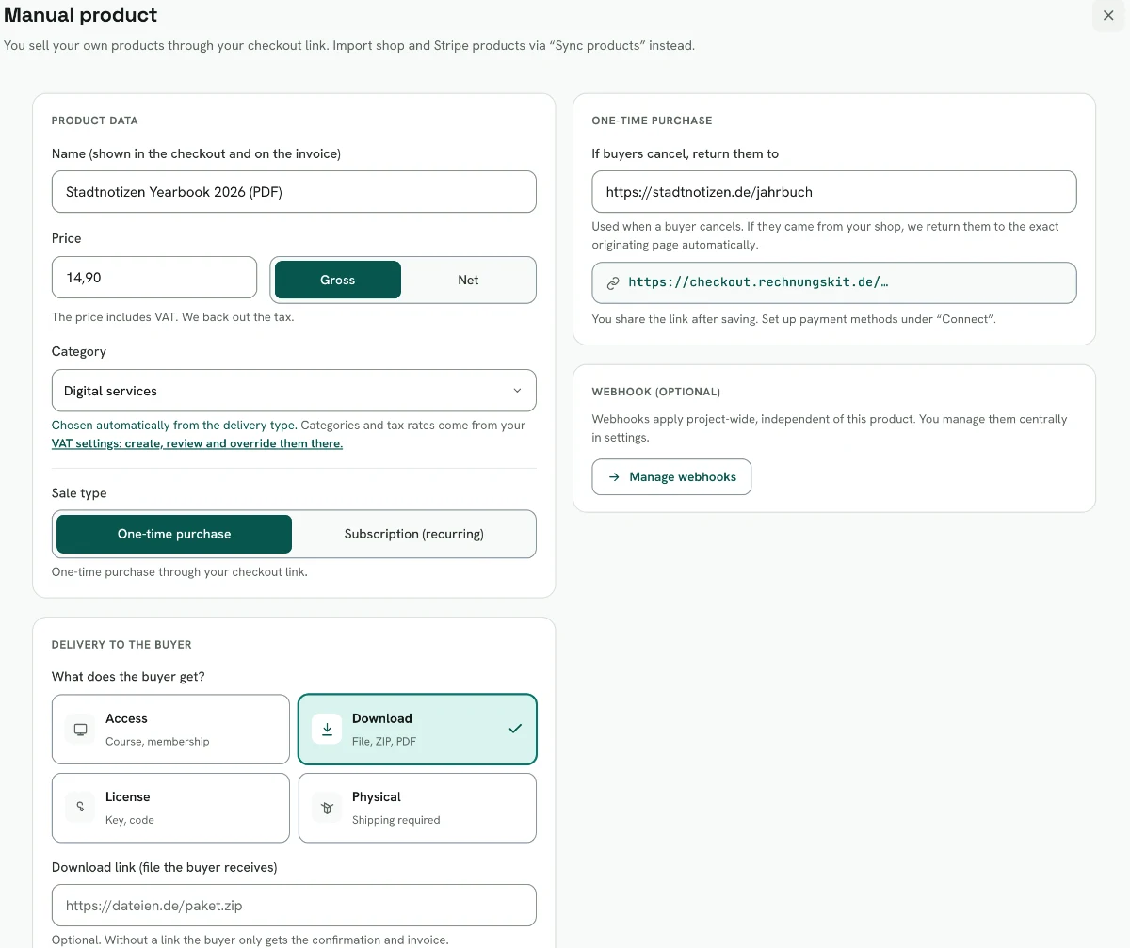Click the Physical package icon
This screenshot has width=1130, height=948.
pos(327,808)
